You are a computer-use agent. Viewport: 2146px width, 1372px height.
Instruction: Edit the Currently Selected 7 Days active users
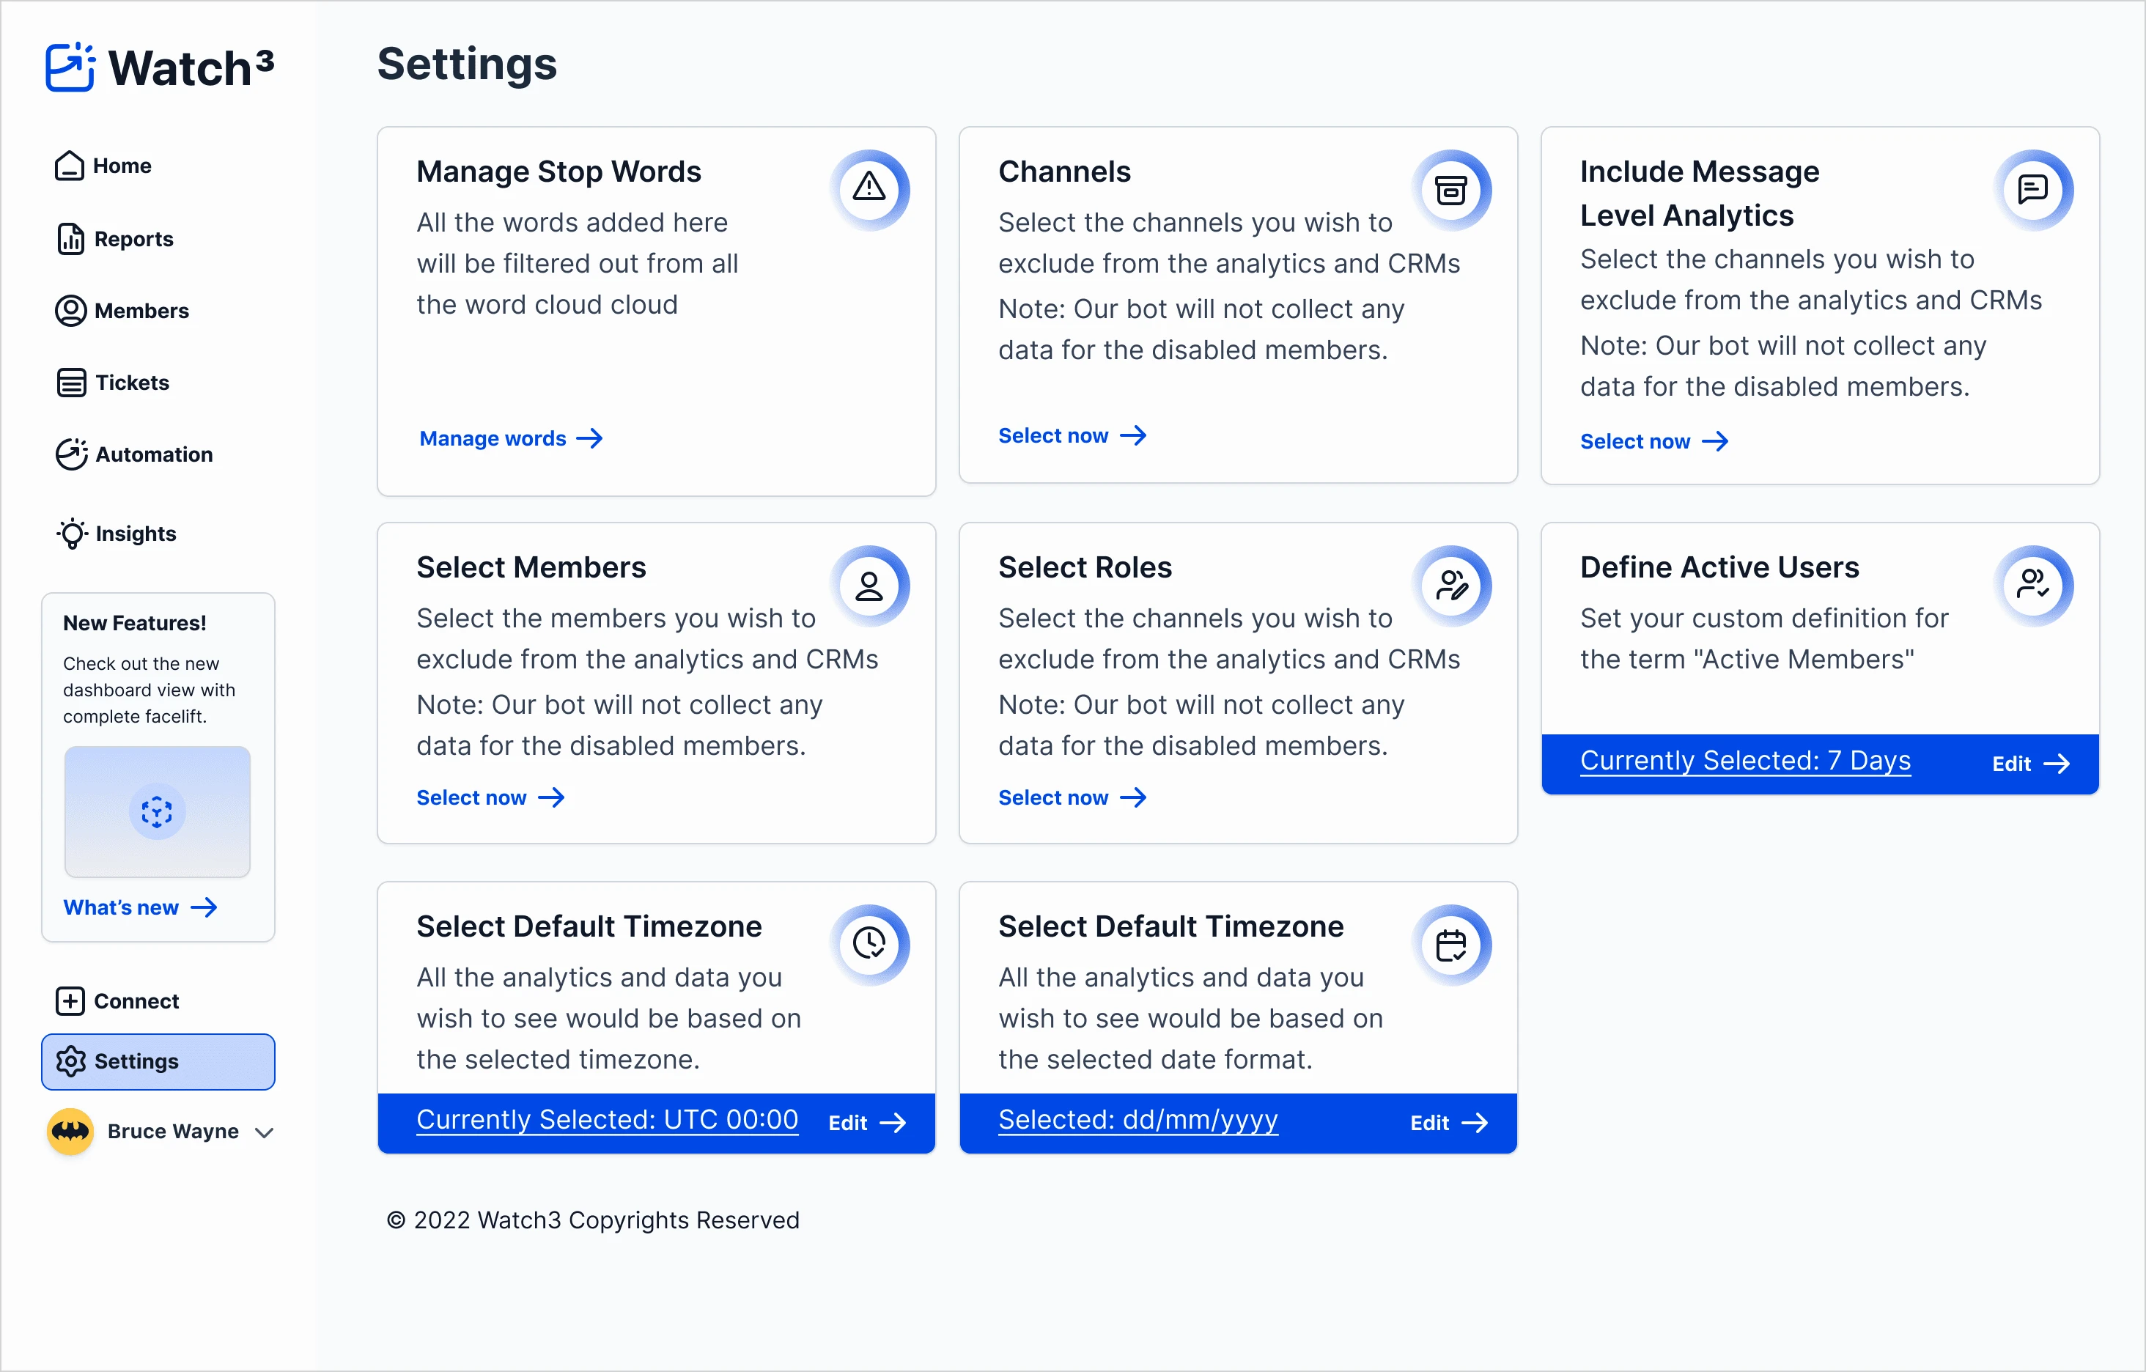pyautogui.click(x=2026, y=762)
